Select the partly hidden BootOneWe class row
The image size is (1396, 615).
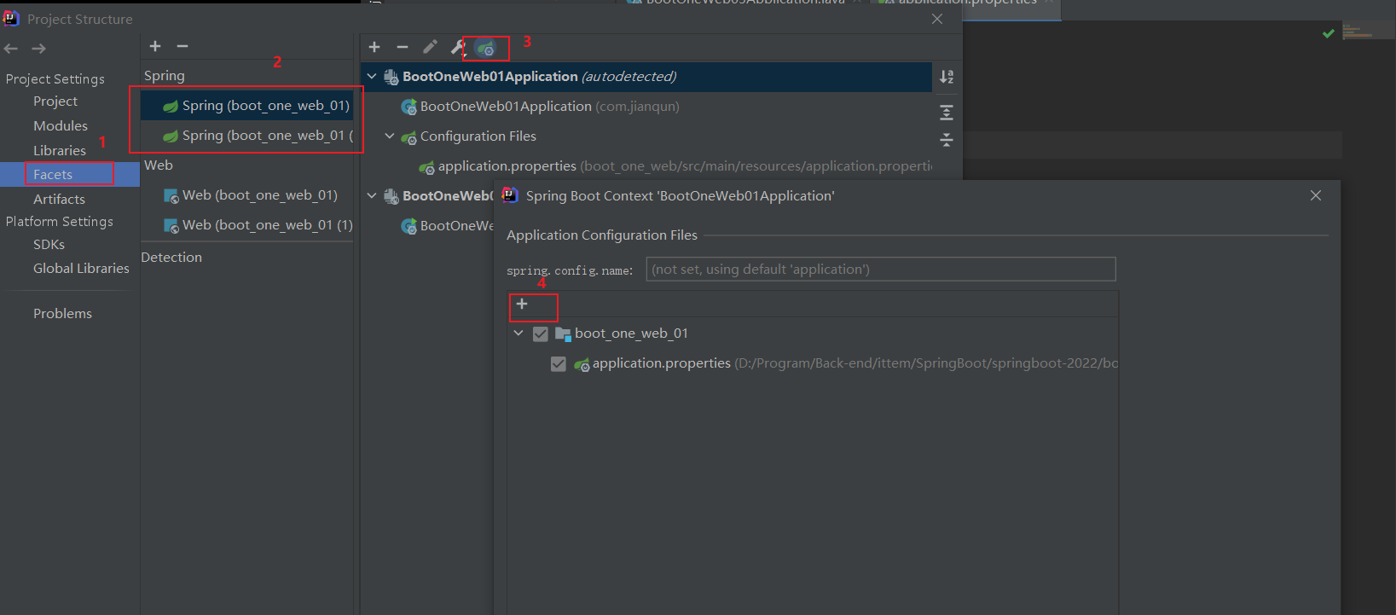[448, 226]
